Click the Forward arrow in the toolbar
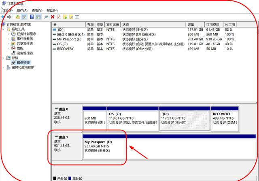The width and height of the screenshot is (259, 181). point(9,17)
